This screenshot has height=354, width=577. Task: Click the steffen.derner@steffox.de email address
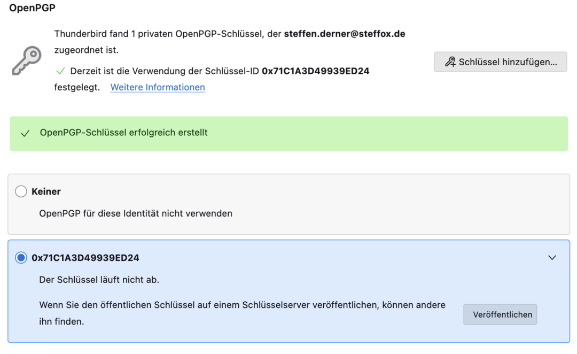344,34
